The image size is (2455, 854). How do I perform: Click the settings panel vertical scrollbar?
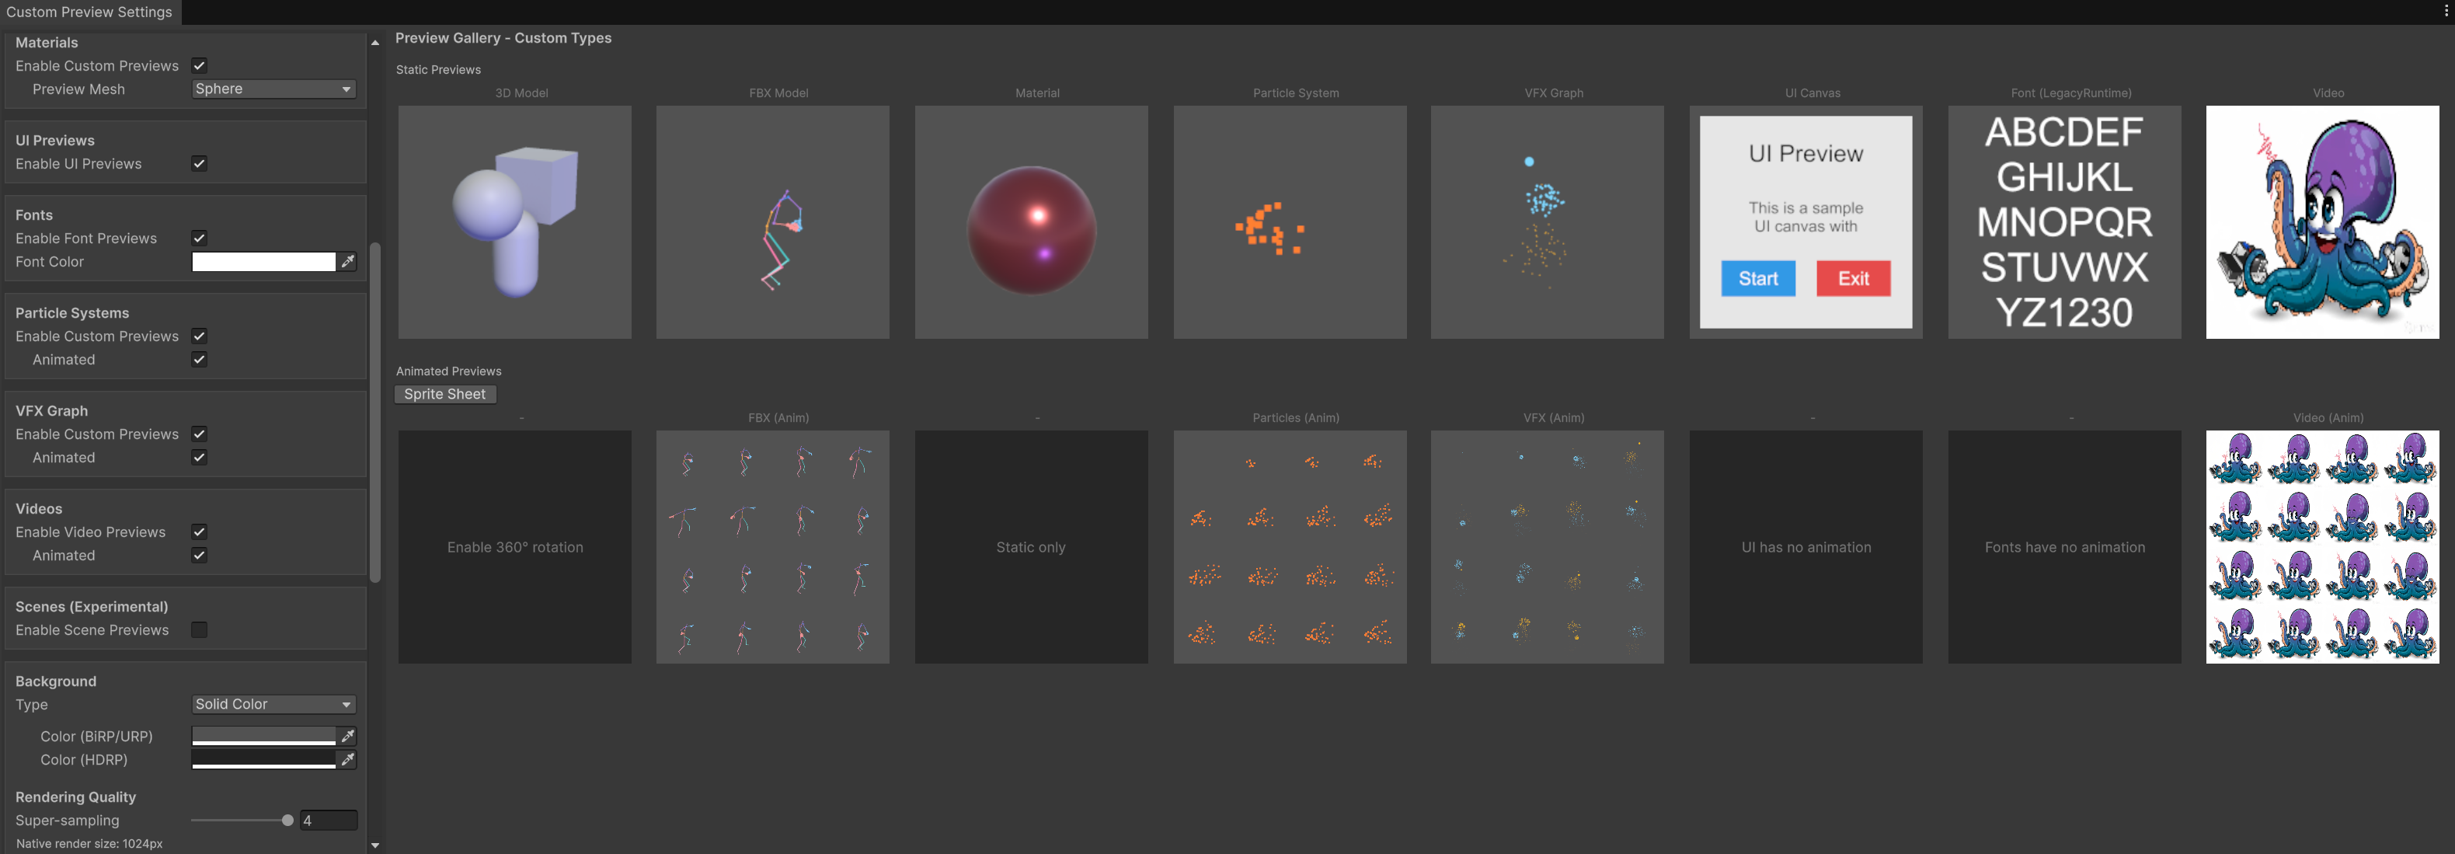375,412
